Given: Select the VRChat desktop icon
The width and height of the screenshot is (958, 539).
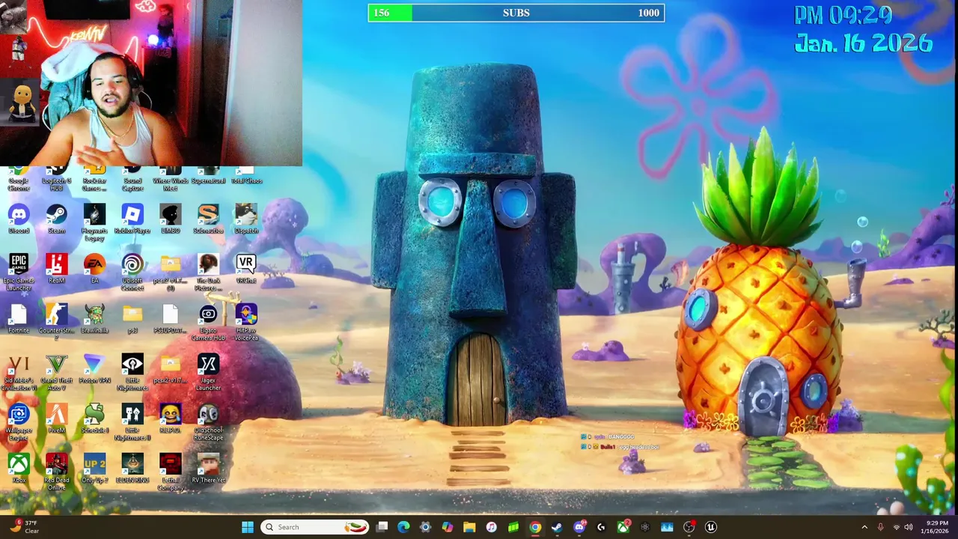Looking at the screenshot, I should click(245, 268).
